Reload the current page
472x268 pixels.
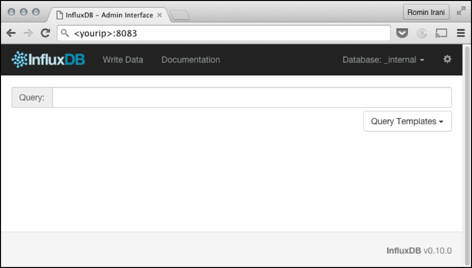pos(45,33)
